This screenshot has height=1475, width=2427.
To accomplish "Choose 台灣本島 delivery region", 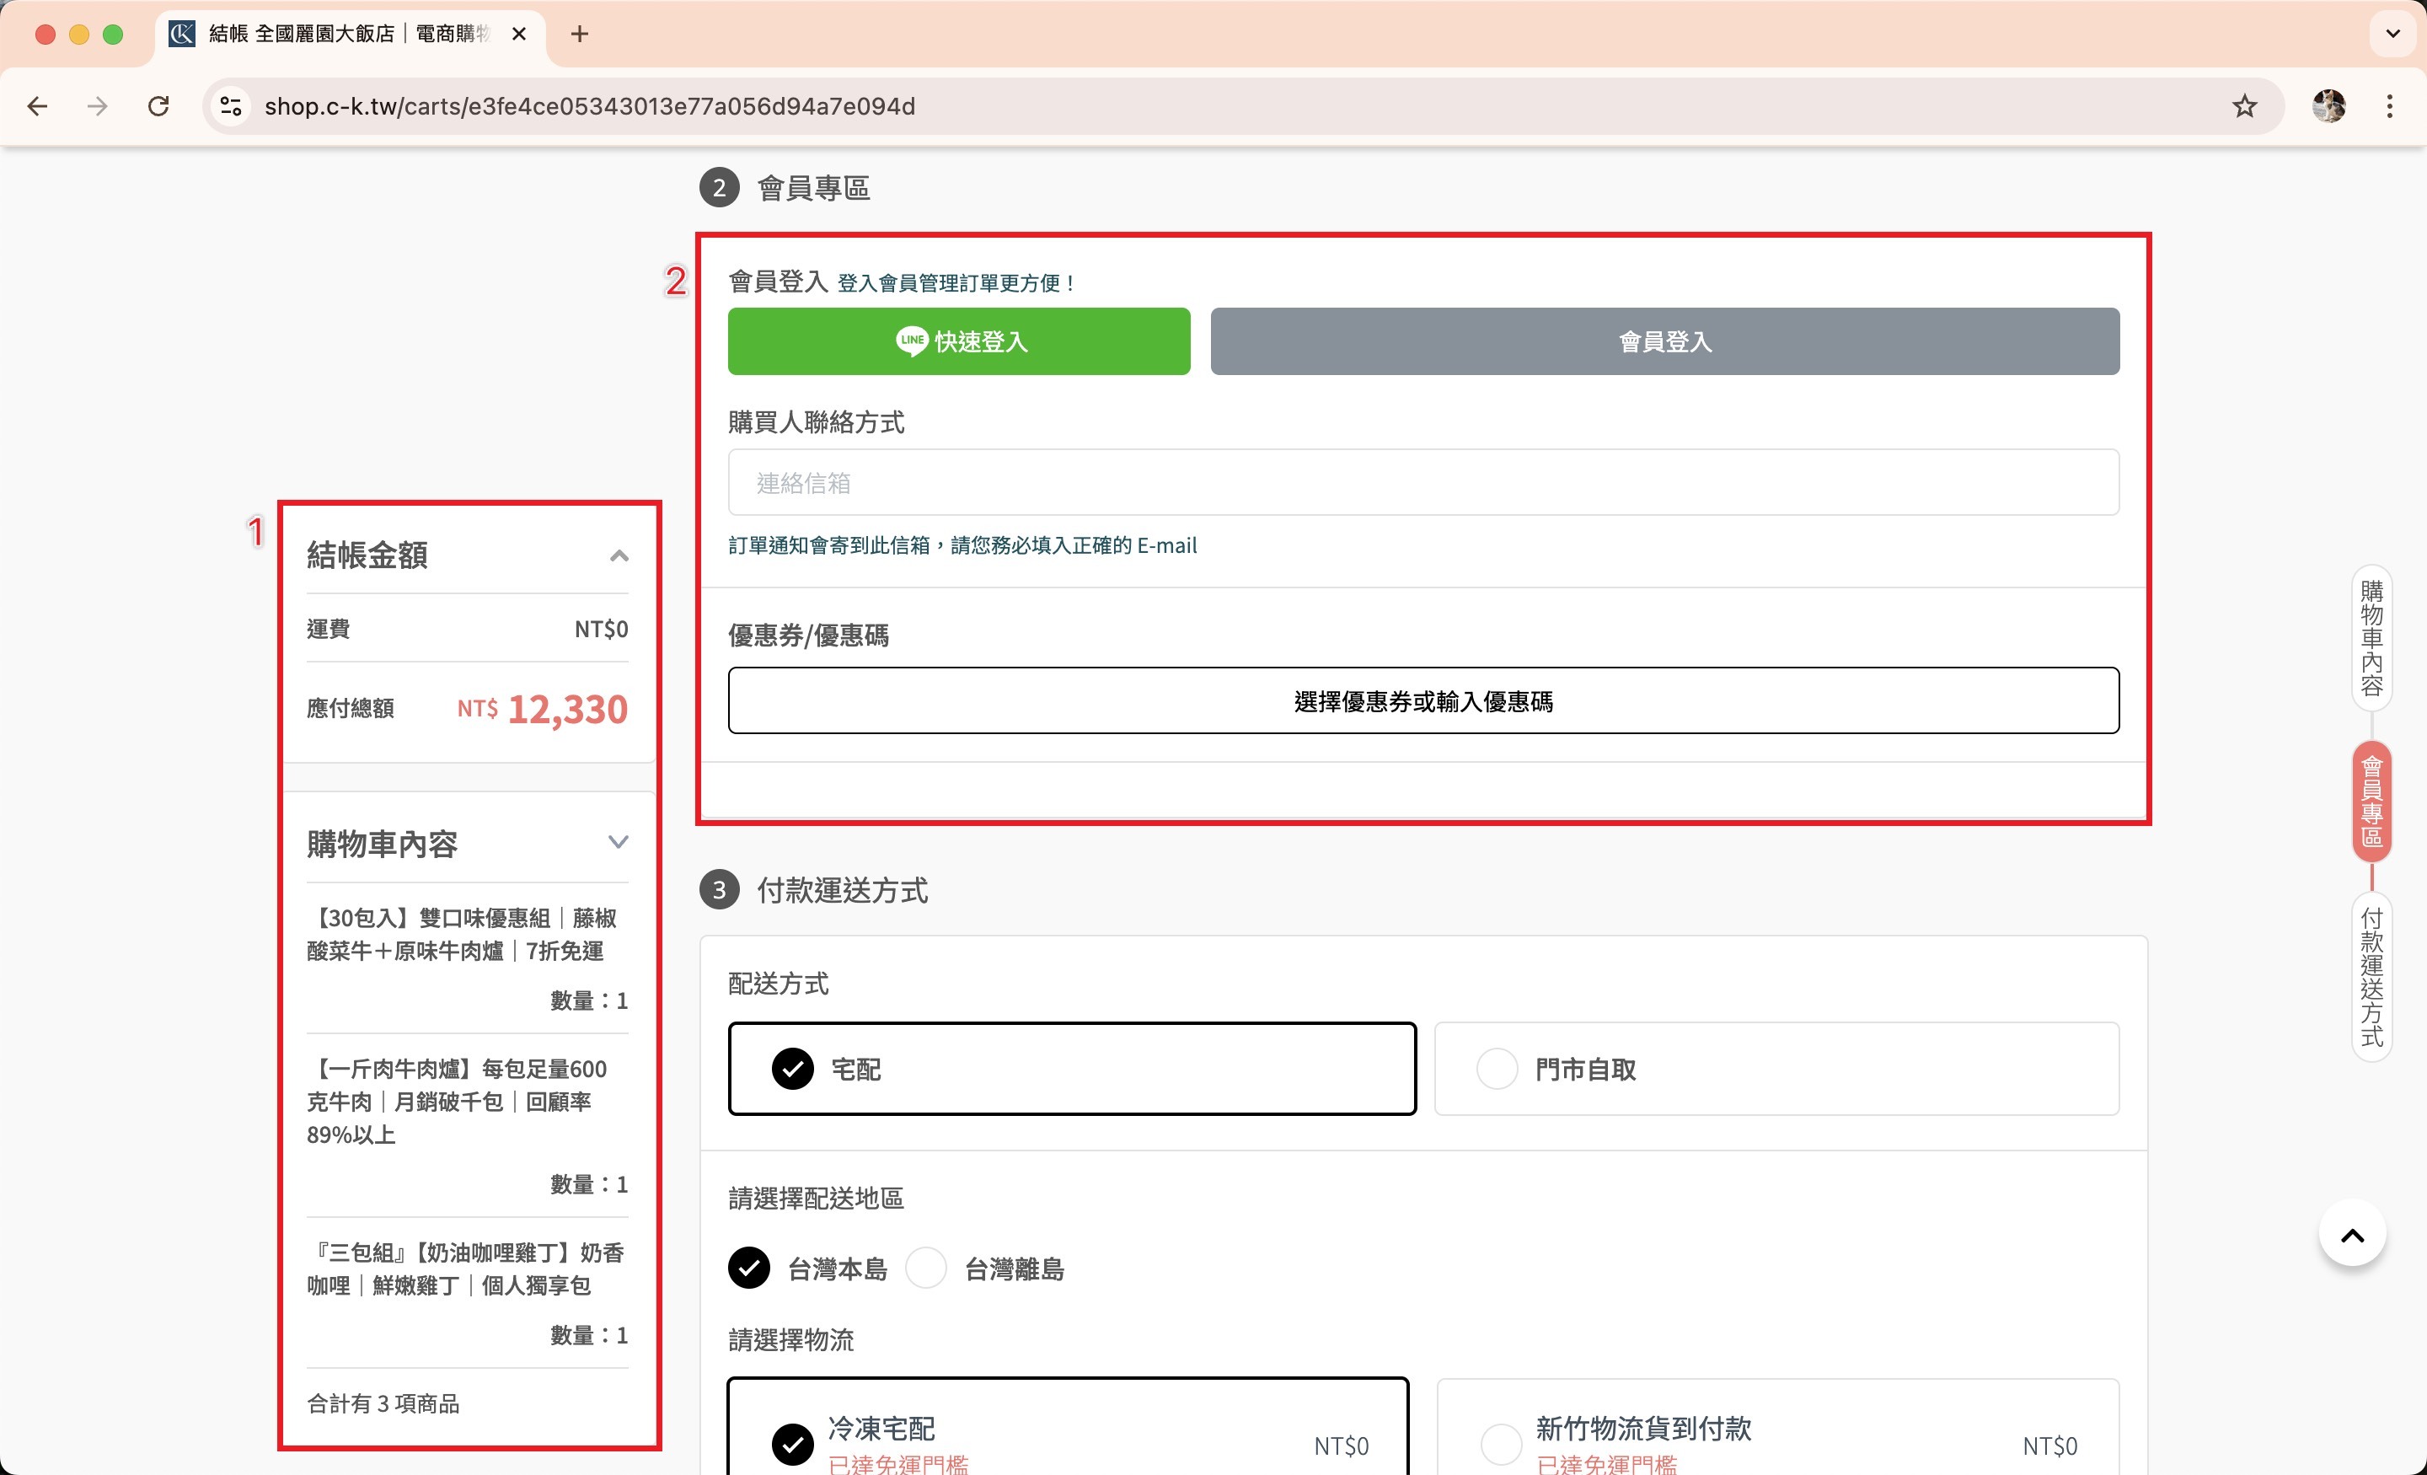I will tap(807, 1268).
